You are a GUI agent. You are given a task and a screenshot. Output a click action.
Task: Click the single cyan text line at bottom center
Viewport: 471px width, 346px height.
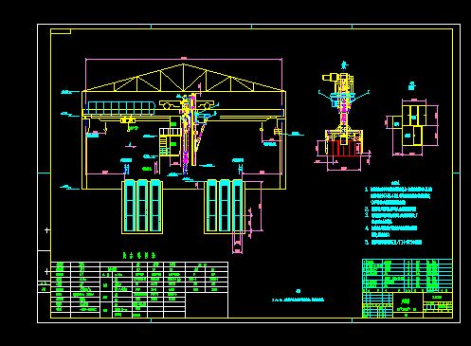(298, 300)
